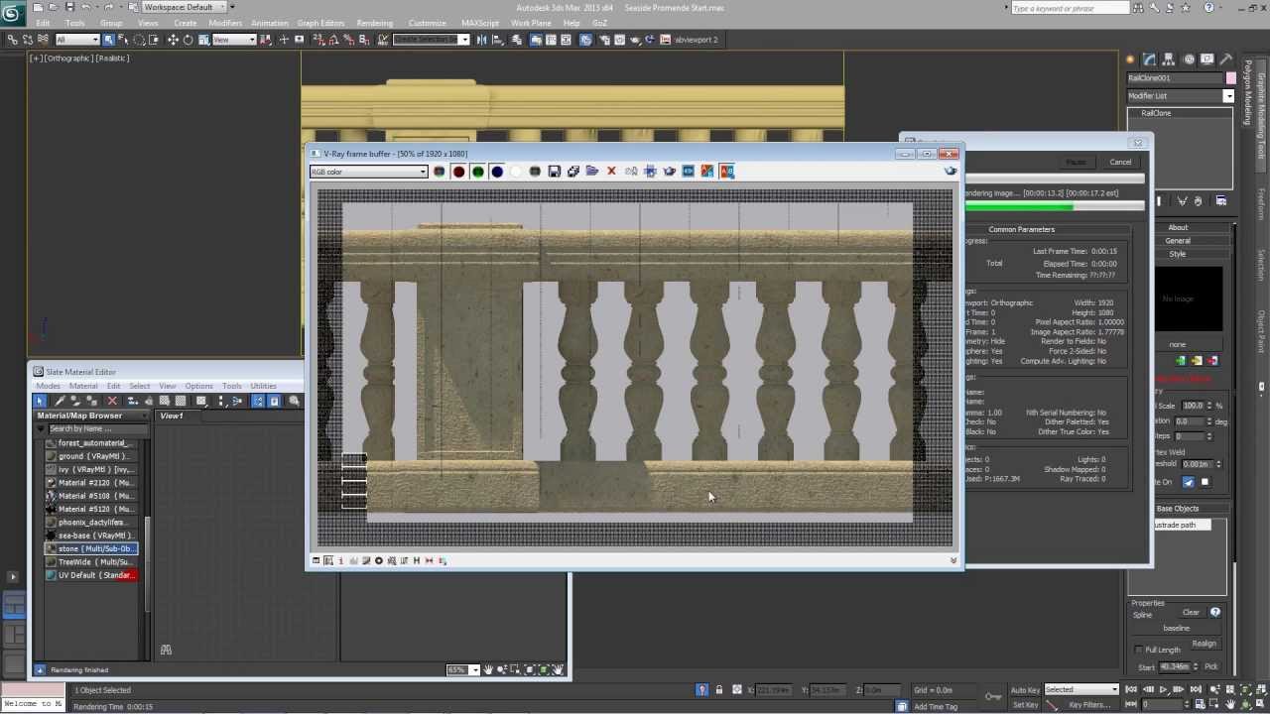Click the Realign button
1270x714 pixels.
click(1204, 643)
